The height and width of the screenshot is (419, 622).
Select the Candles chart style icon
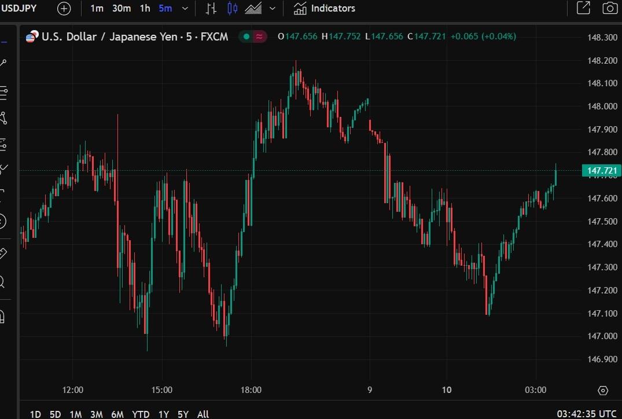233,8
